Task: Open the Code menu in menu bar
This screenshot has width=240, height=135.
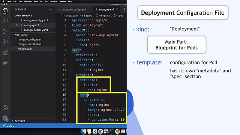Action: click(x=9, y=1)
